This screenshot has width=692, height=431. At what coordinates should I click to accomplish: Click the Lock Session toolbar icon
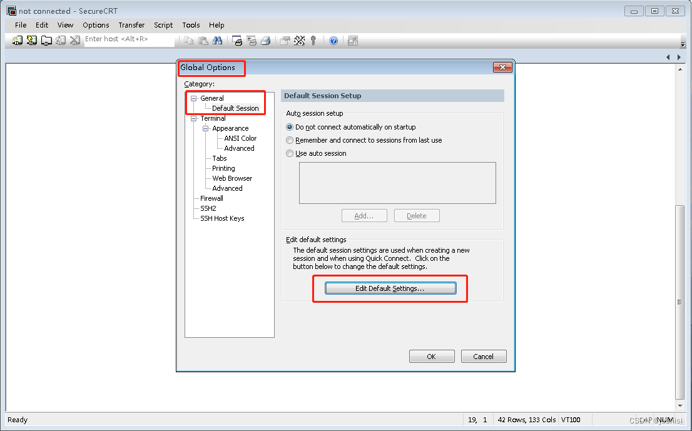(353, 41)
